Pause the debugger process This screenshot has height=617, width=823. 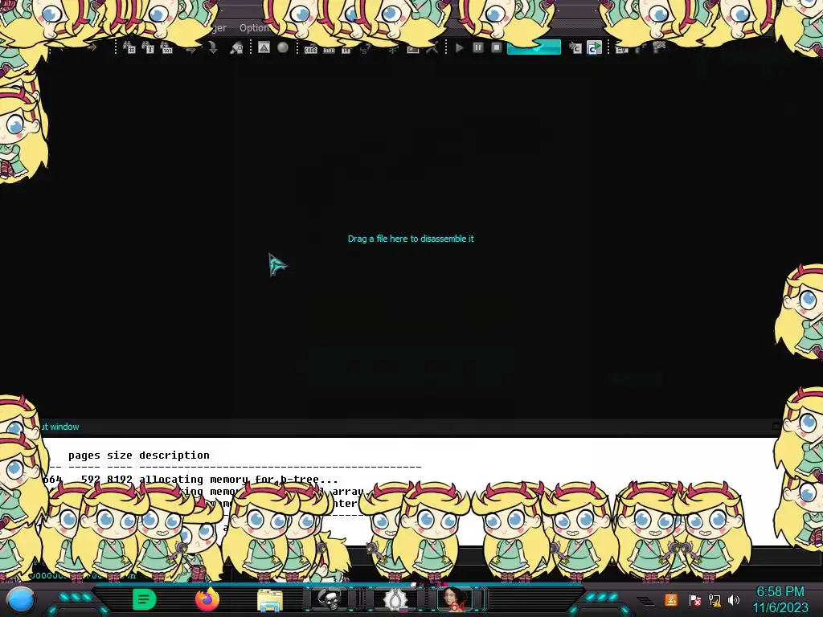[478, 47]
